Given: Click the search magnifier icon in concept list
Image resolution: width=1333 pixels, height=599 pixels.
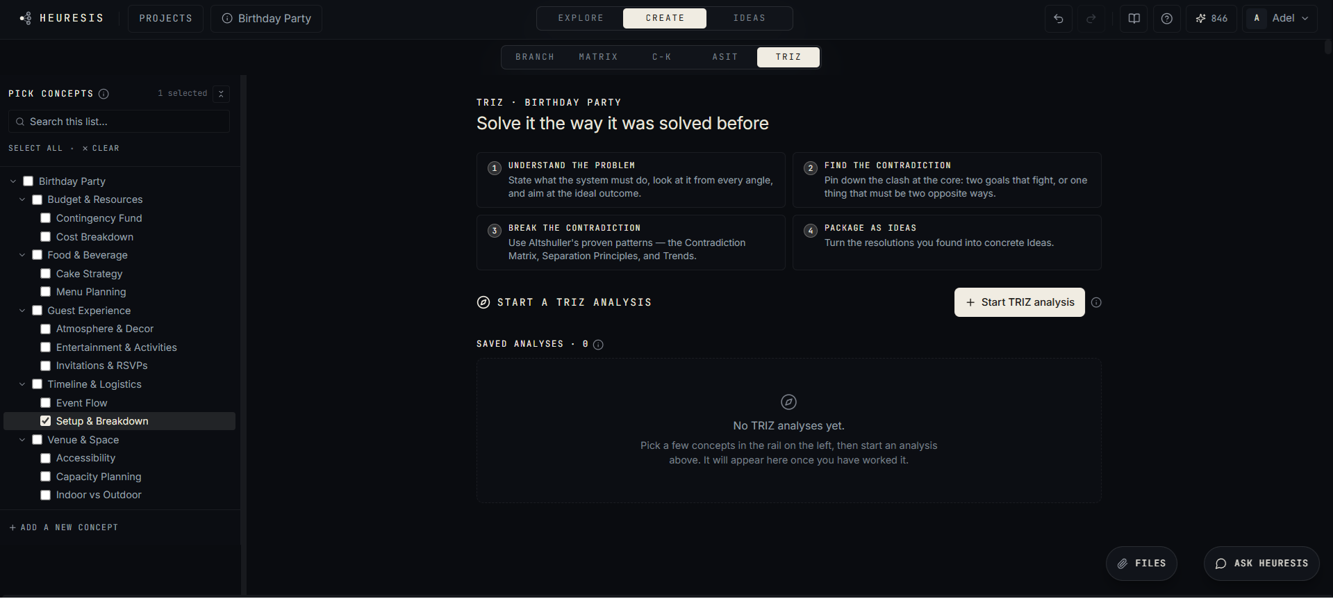Looking at the screenshot, I should coord(20,122).
